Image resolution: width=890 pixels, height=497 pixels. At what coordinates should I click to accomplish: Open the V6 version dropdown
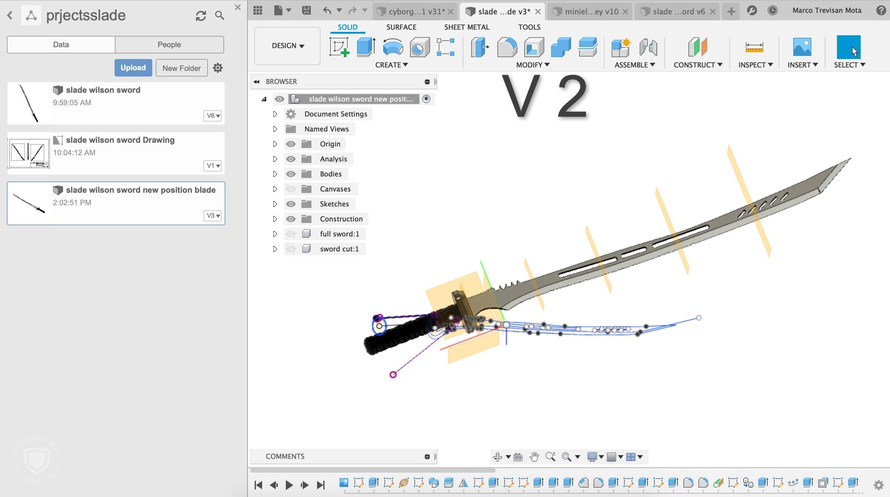pyautogui.click(x=213, y=116)
